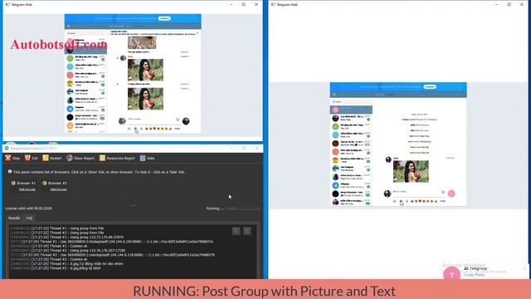This screenshot has width=531, height=299.
Task: Click attach file icon in left Telegram
Action: pyautogui.click(x=129, y=129)
